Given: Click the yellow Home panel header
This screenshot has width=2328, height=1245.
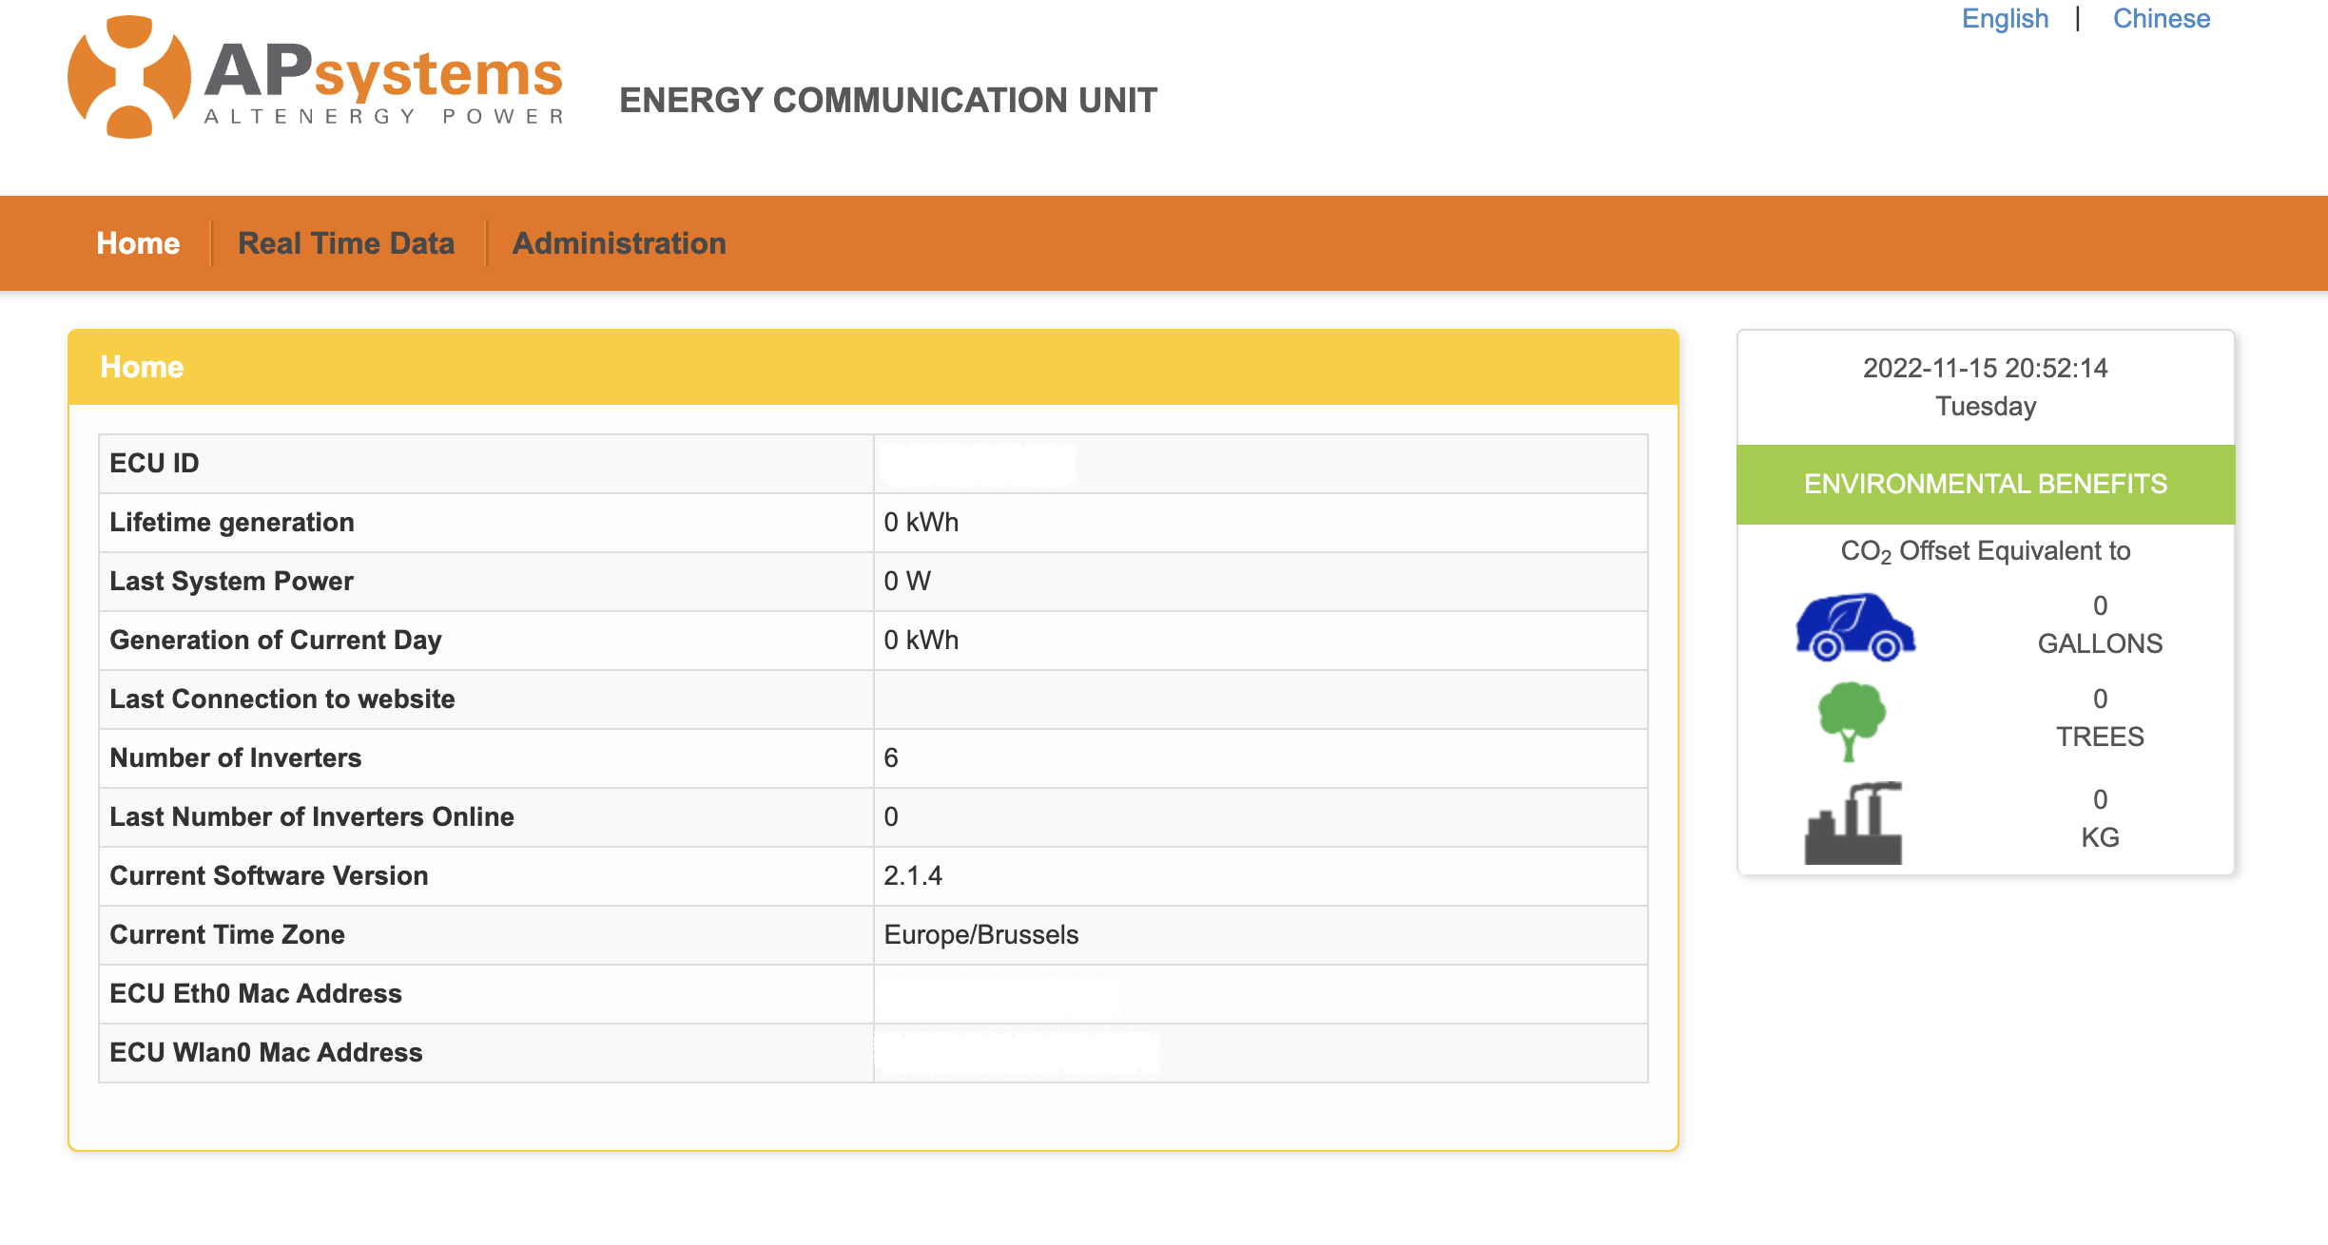Looking at the screenshot, I should 141,367.
